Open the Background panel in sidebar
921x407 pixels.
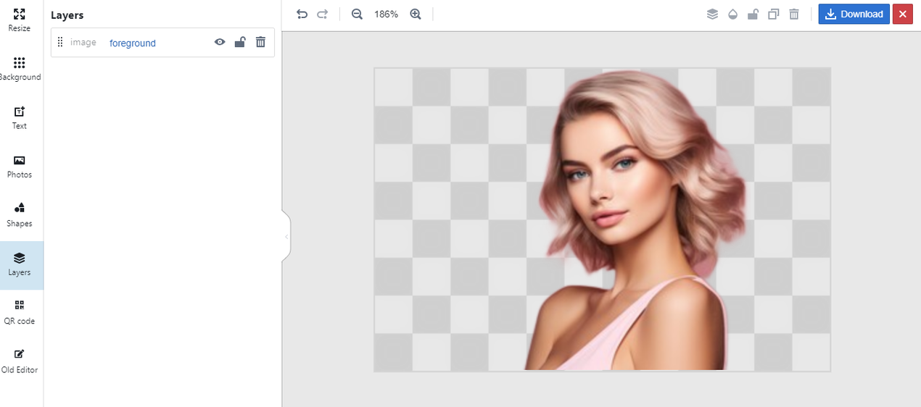pyautogui.click(x=20, y=70)
